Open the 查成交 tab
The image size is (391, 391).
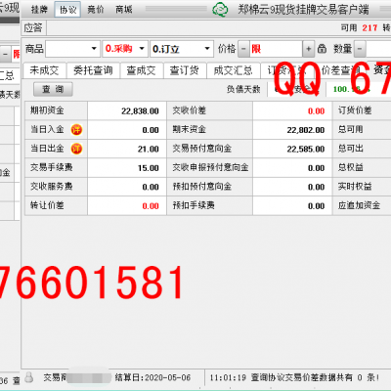click(x=141, y=70)
